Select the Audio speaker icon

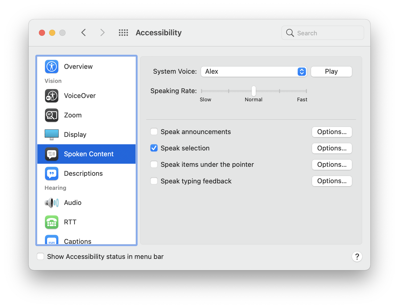[x=51, y=203]
